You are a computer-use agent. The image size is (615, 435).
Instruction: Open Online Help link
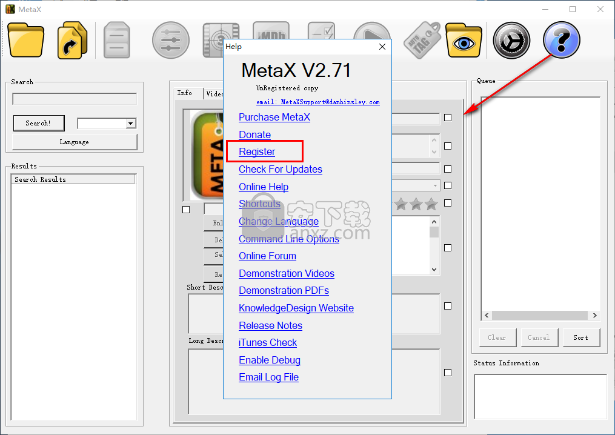pos(264,187)
